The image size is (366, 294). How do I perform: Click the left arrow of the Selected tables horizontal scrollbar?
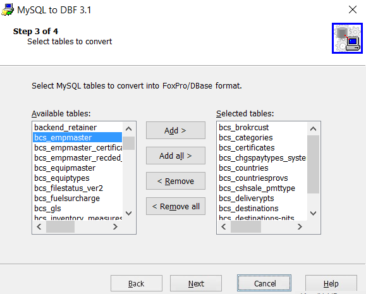point(224,227)
